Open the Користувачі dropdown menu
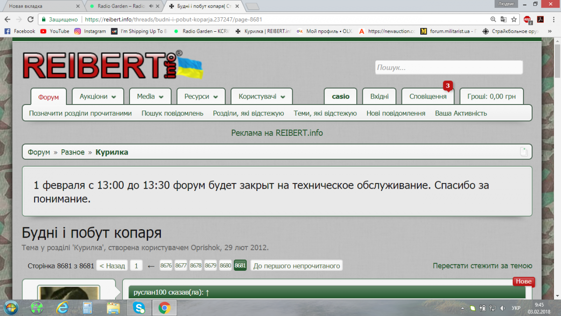Viewport: 561px width, 316px height. tap(261, 97)
